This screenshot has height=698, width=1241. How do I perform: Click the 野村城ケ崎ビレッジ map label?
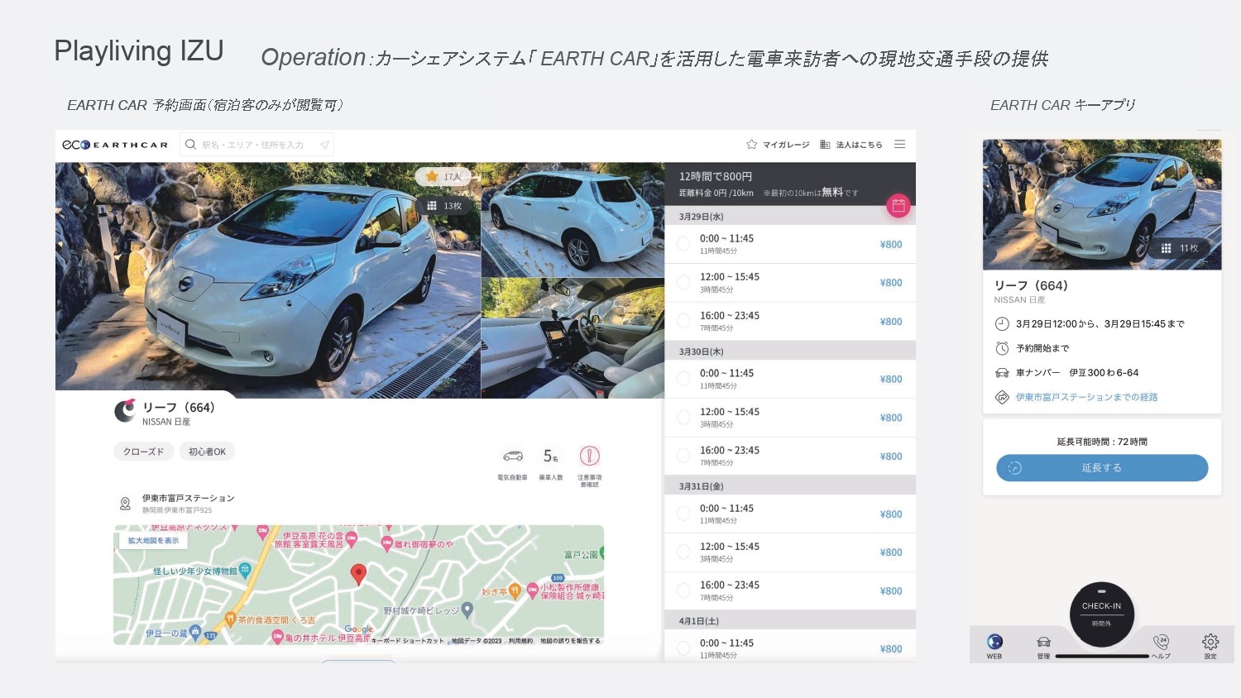click(x=421, y=610)
